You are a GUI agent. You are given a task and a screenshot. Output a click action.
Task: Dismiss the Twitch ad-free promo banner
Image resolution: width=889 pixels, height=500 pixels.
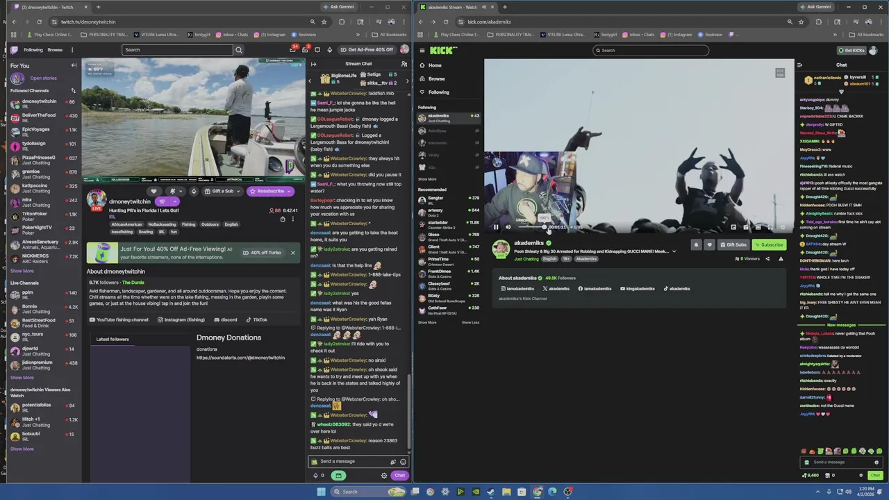(292, 253)
